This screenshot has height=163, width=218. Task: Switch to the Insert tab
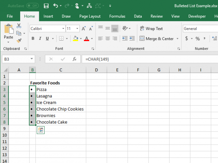pos(48,16)
